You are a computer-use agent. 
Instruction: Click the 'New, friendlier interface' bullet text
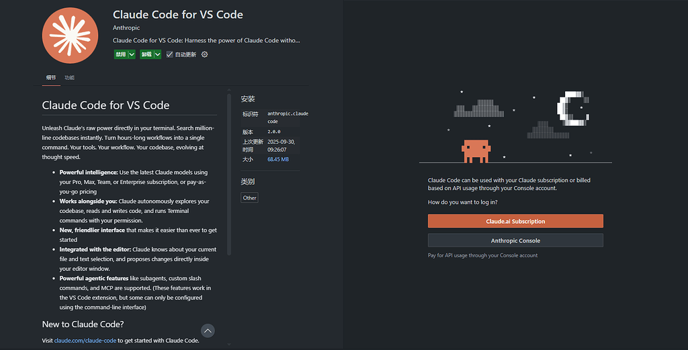coord(92,230)
